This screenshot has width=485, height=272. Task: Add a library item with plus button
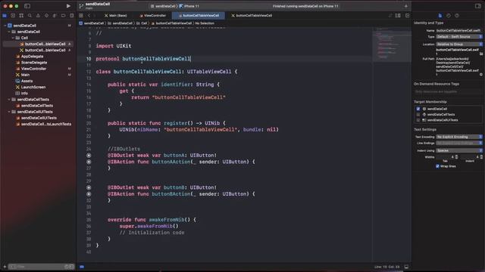click(406, 6)
